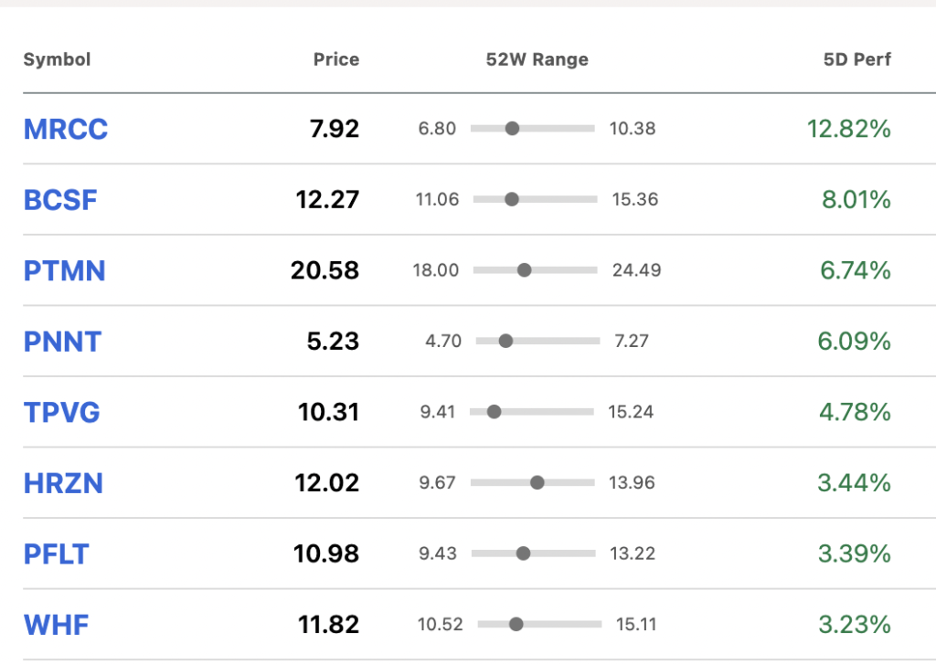Sort the table by Symbol column
Viewport: 936px width, 664px height.
[x=57, y=59]
